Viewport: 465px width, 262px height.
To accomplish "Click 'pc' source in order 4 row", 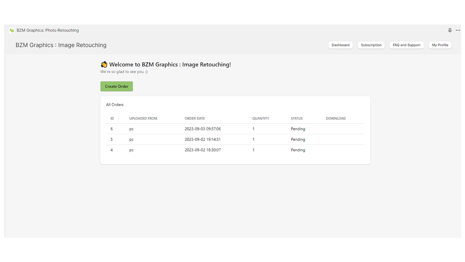I will pyautogui.click(x=131, y=150).
